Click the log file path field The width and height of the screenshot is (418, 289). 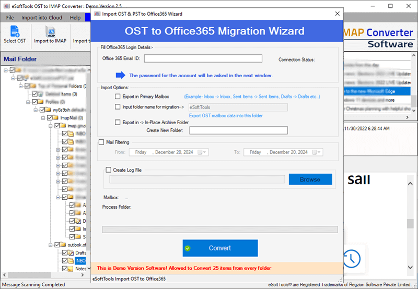point(197,179)
